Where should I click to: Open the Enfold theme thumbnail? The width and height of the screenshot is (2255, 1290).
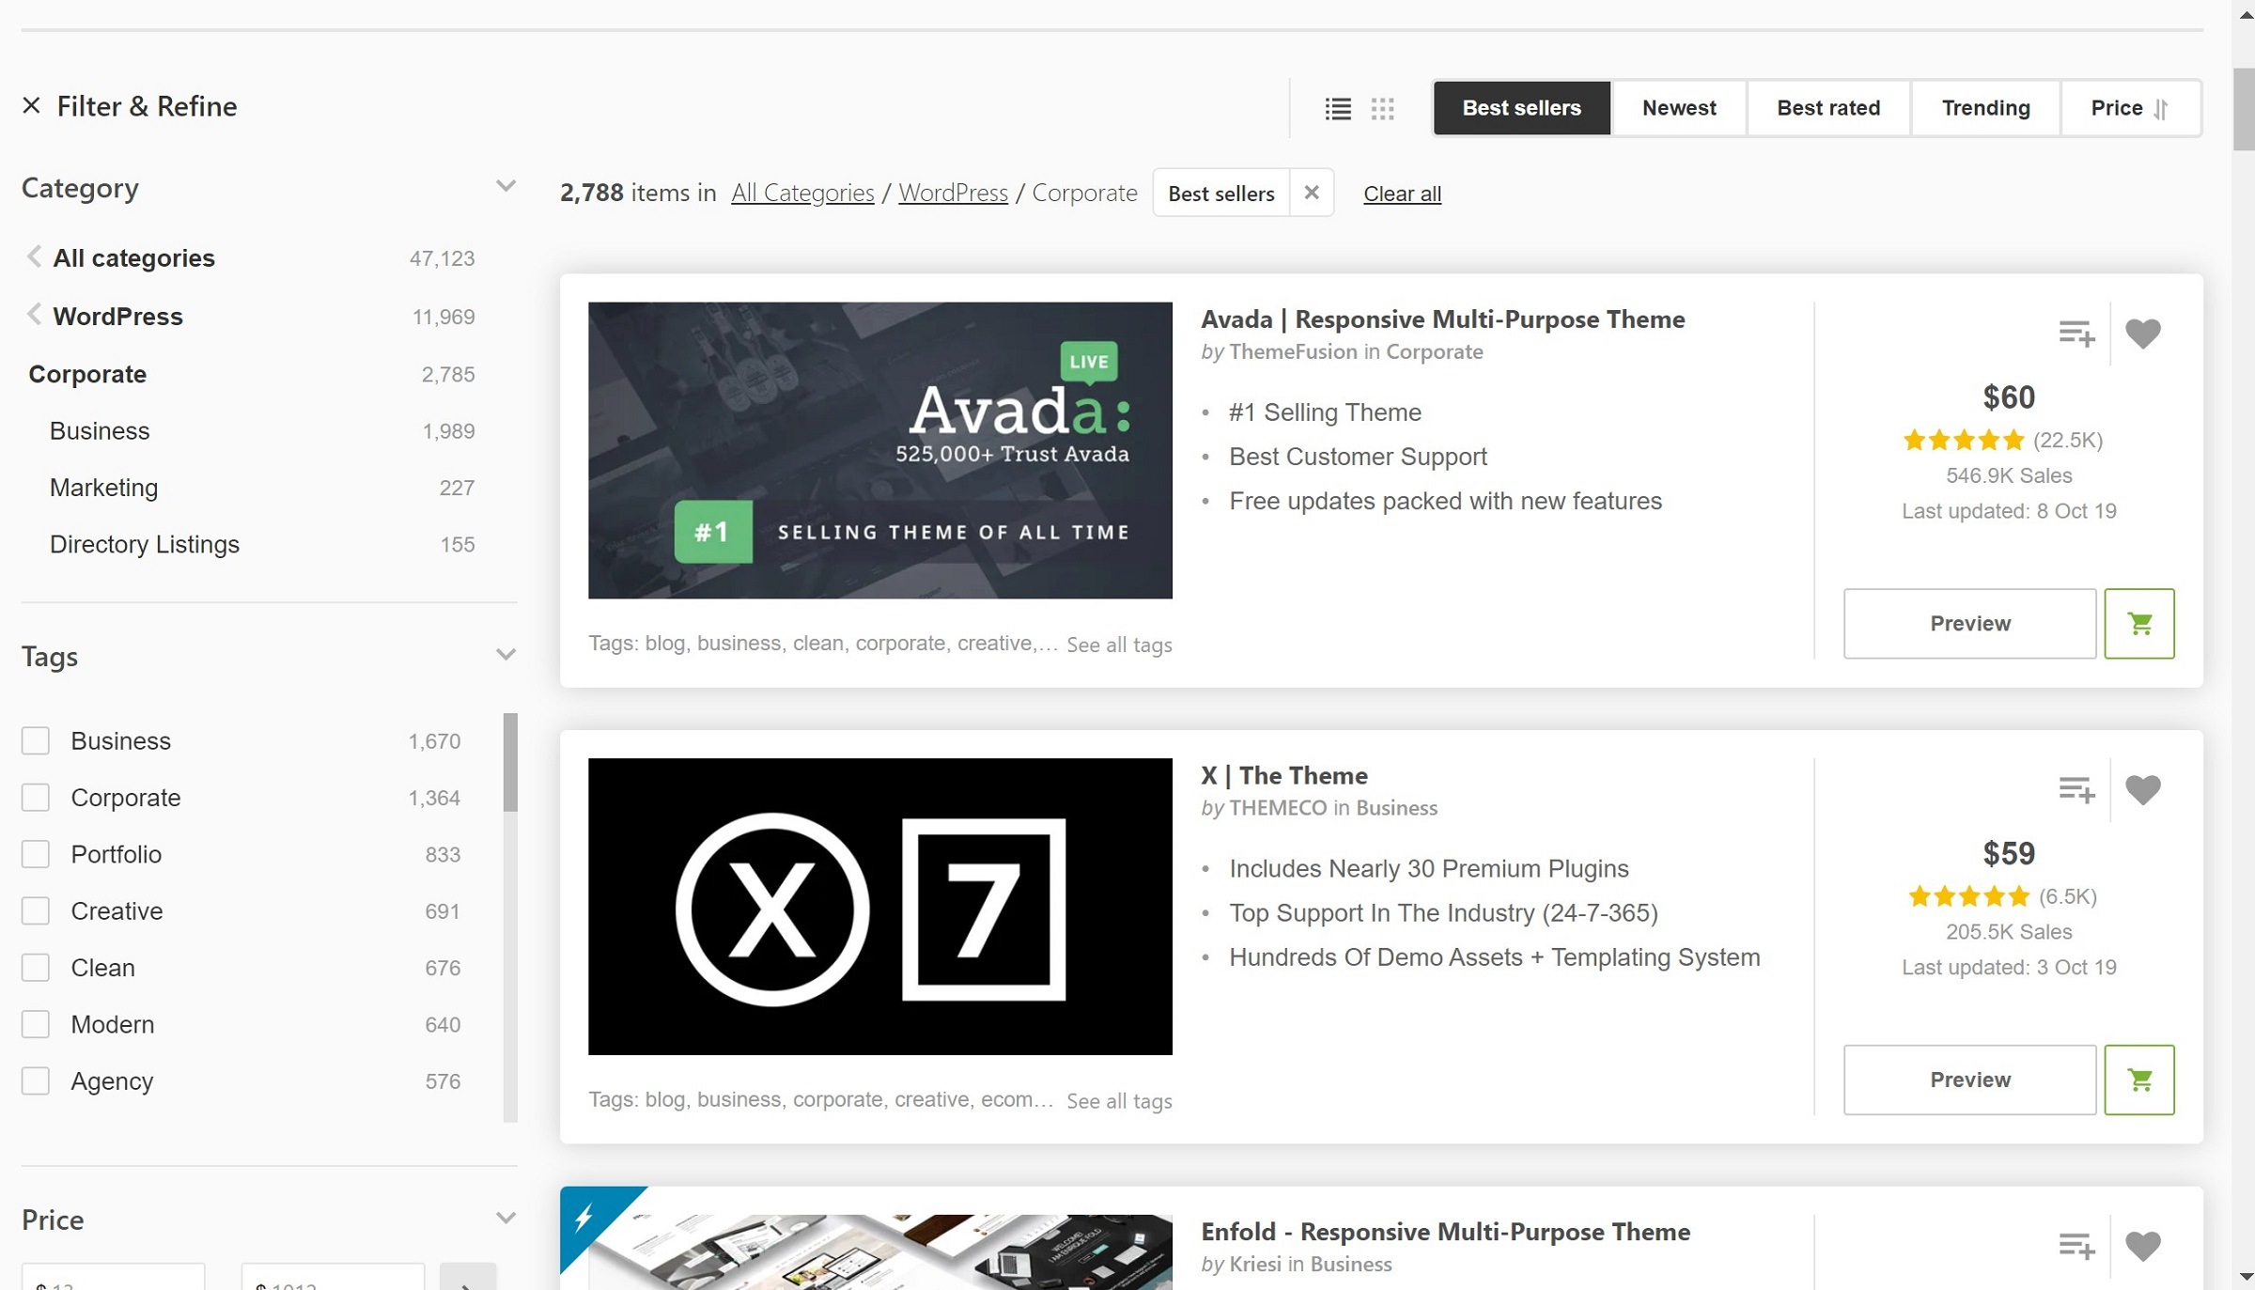coord(879,1251)
